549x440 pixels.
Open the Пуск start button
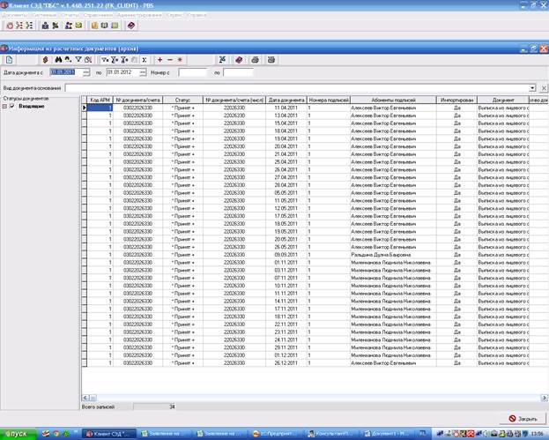19,434
